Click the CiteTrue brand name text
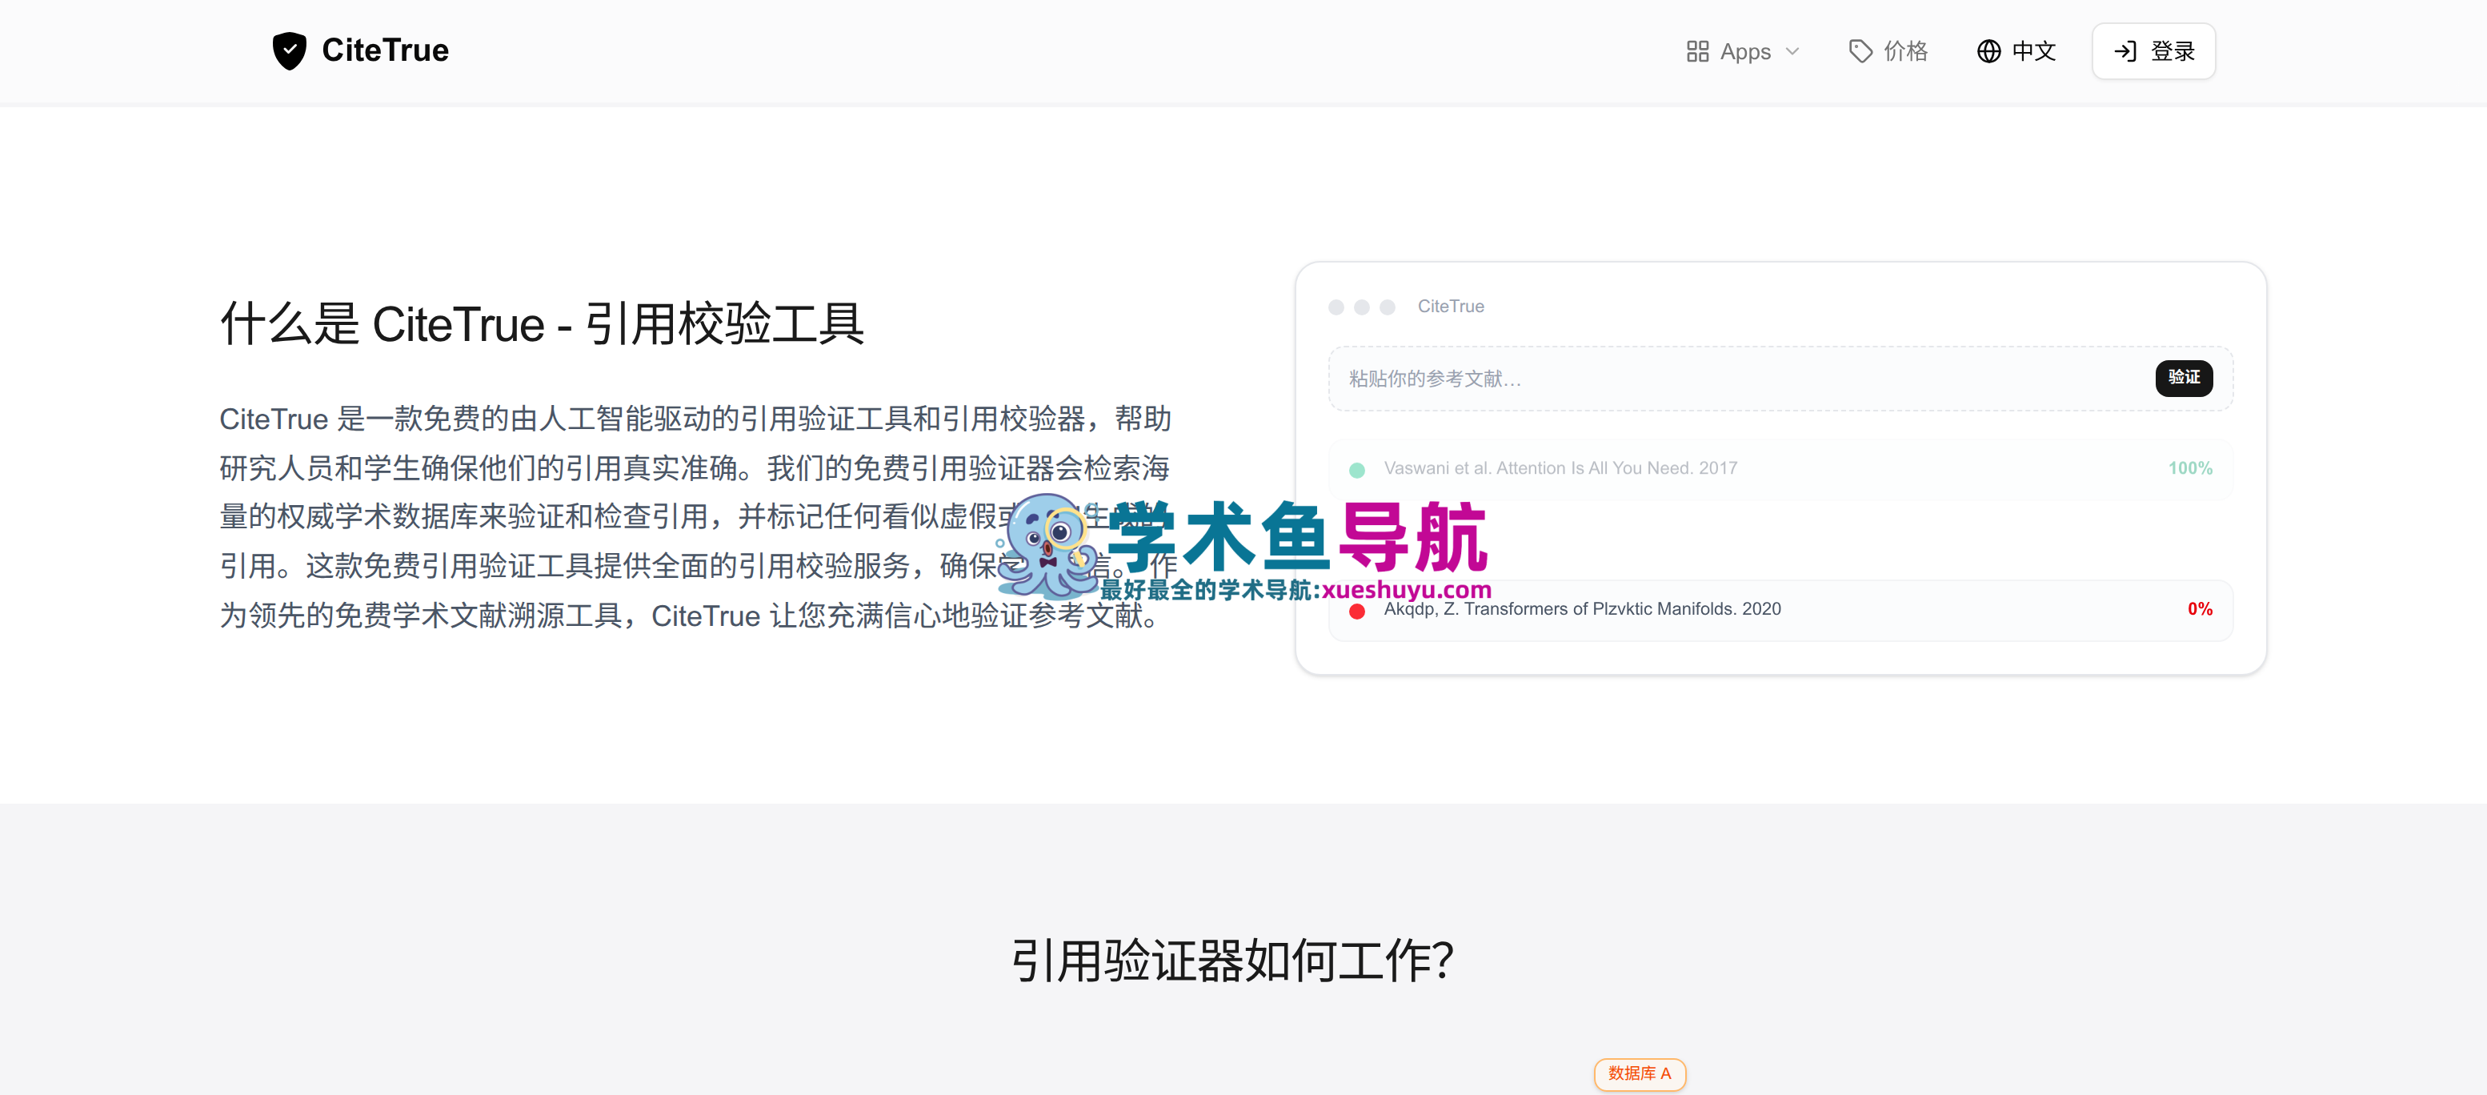 [x=384, y=50]
